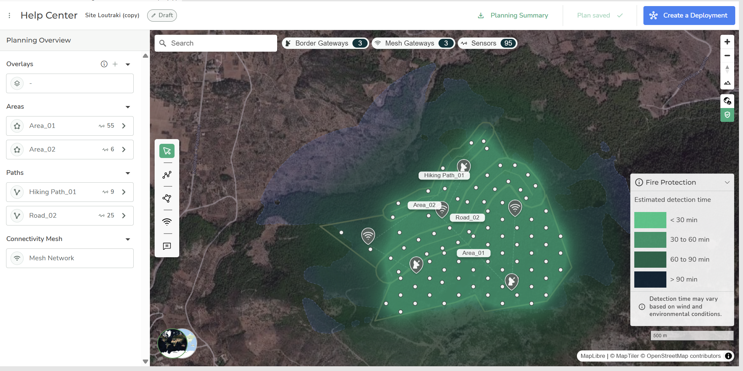The height and width of the screenshot is (371, 743).
Task: Select the comment annotation tool
Action: (x=167, y=246)
